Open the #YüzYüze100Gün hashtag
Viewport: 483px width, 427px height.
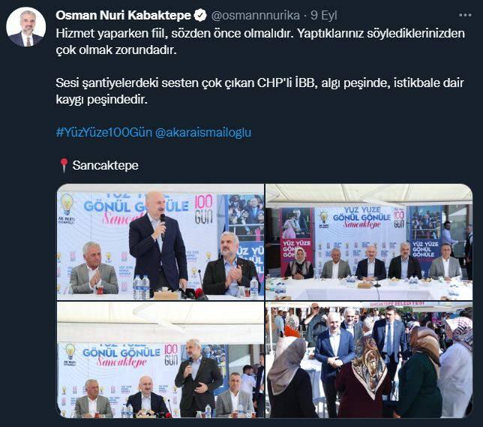pyautogui.click(x=104, y=132)
